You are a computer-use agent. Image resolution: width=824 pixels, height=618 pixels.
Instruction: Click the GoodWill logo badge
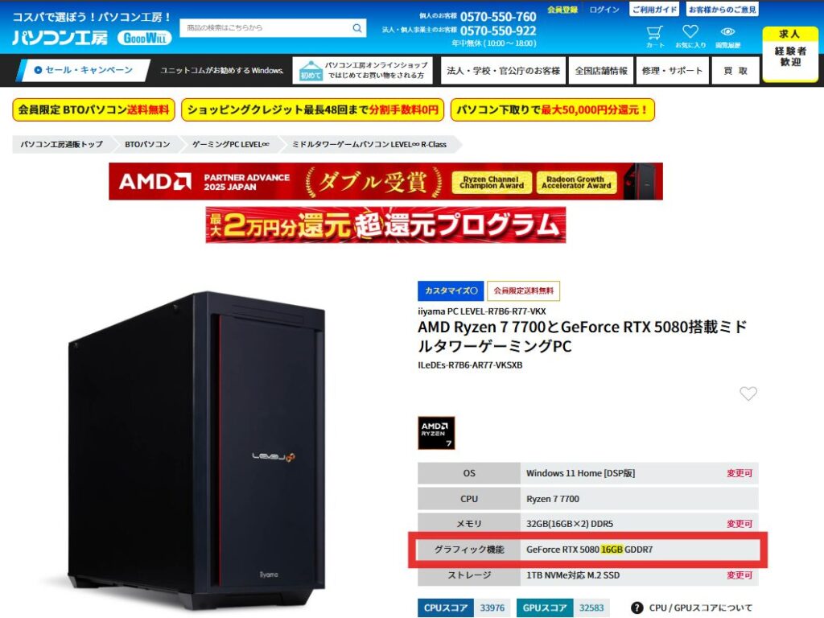(145, 38)
